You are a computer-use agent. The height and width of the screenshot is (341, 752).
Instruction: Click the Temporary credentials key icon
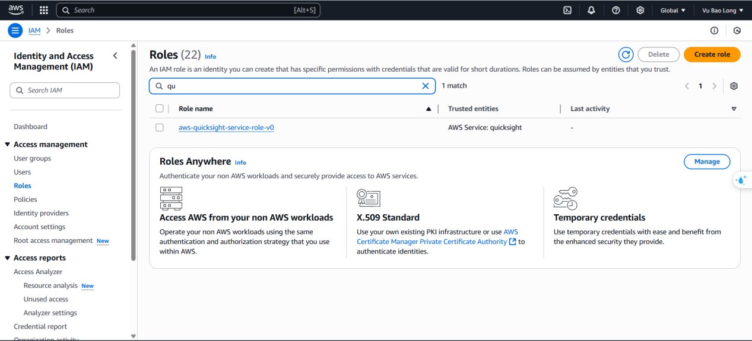point(565,199)
